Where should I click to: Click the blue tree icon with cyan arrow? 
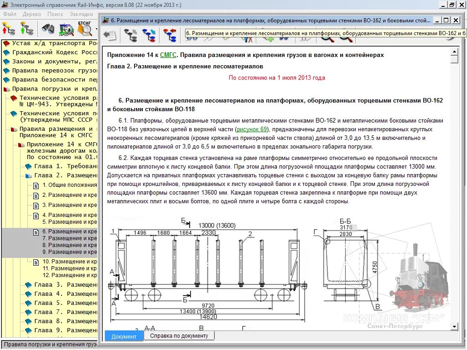[x=149, y=35]
